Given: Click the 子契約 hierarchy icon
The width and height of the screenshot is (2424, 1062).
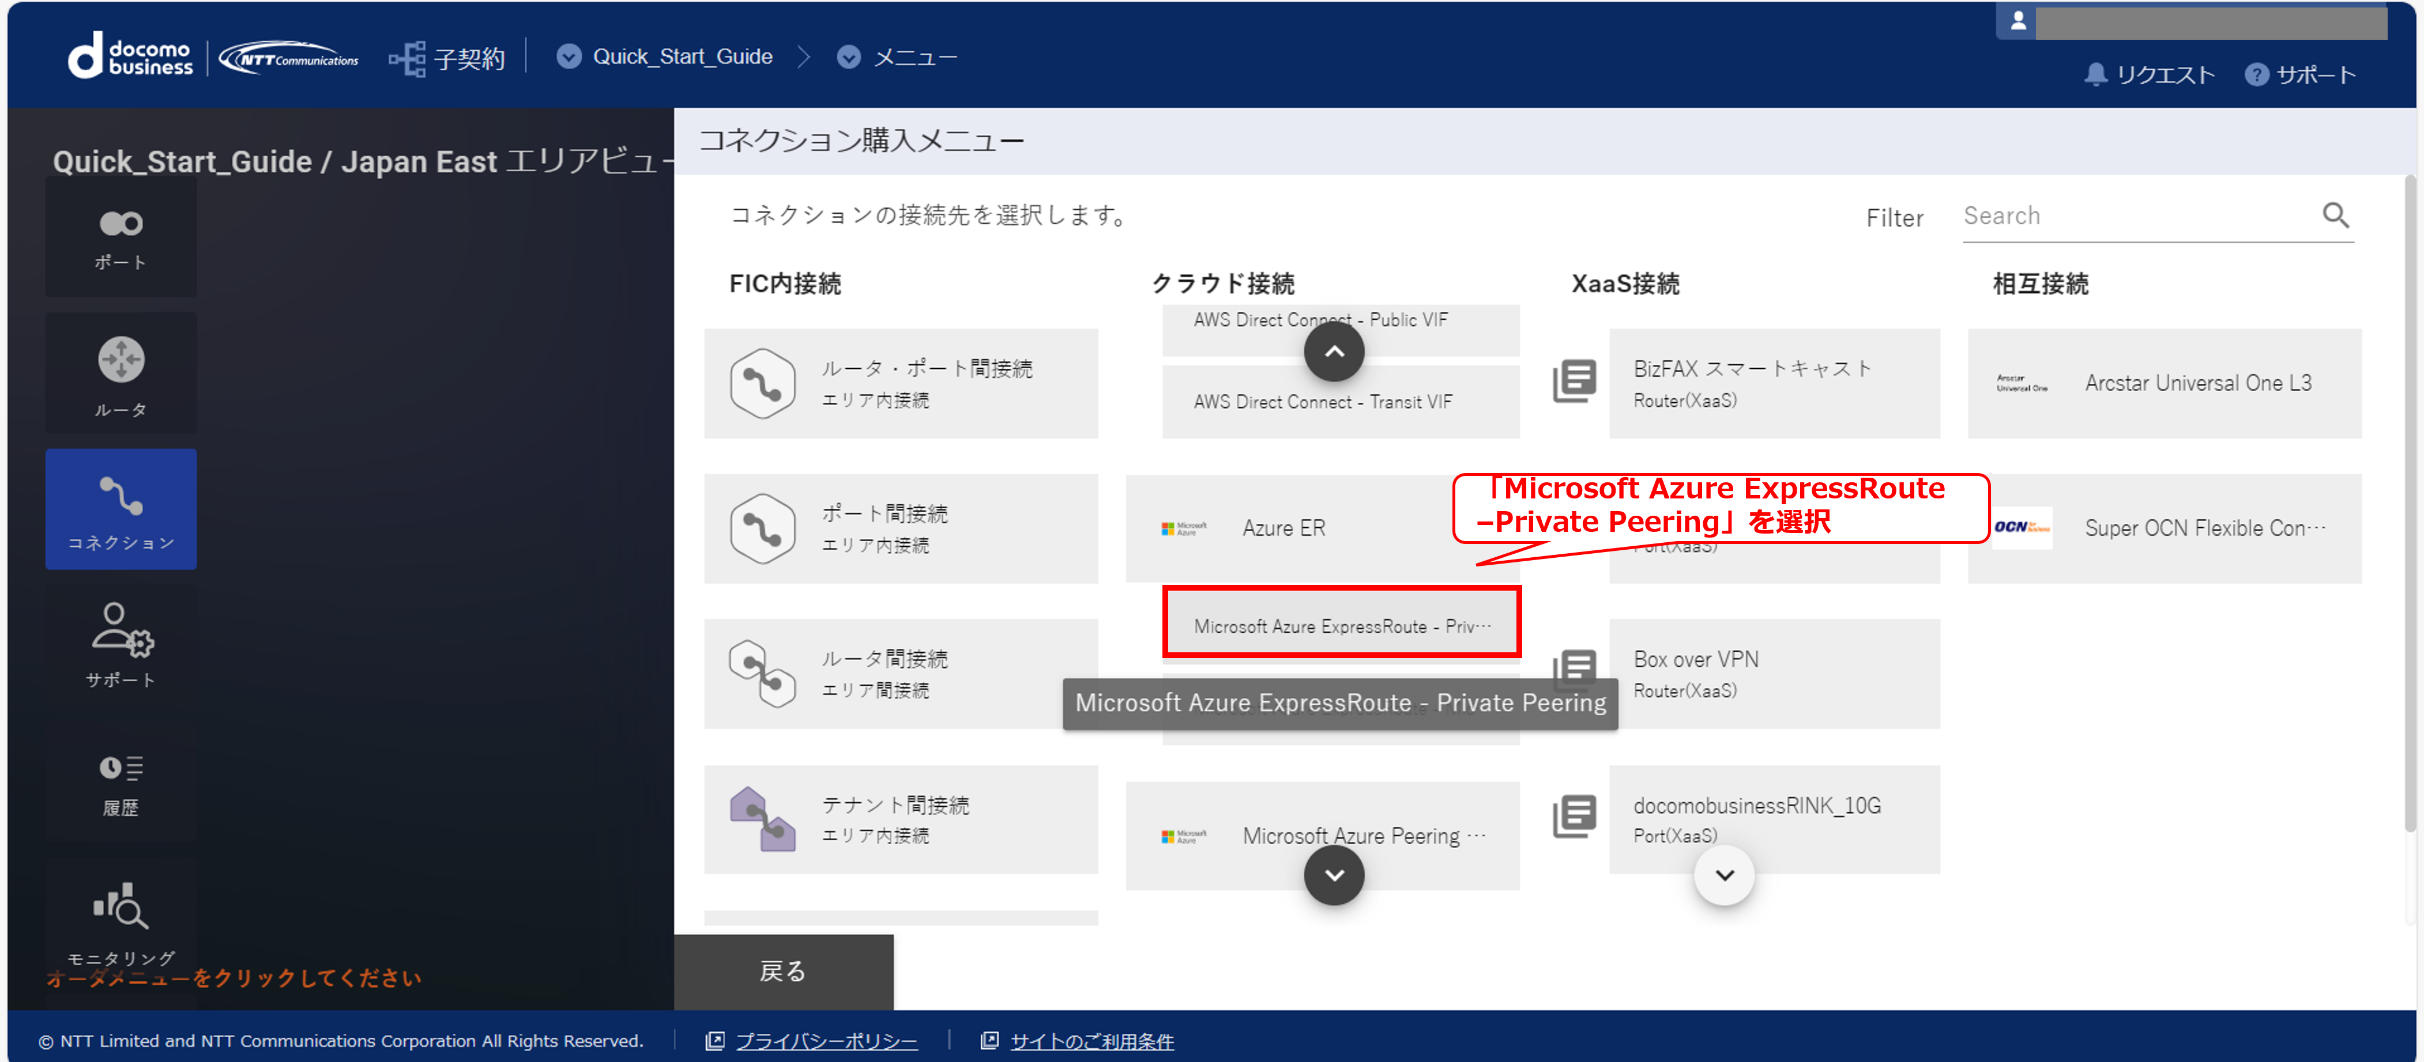Looking at the screenshot, I should 406,58.
